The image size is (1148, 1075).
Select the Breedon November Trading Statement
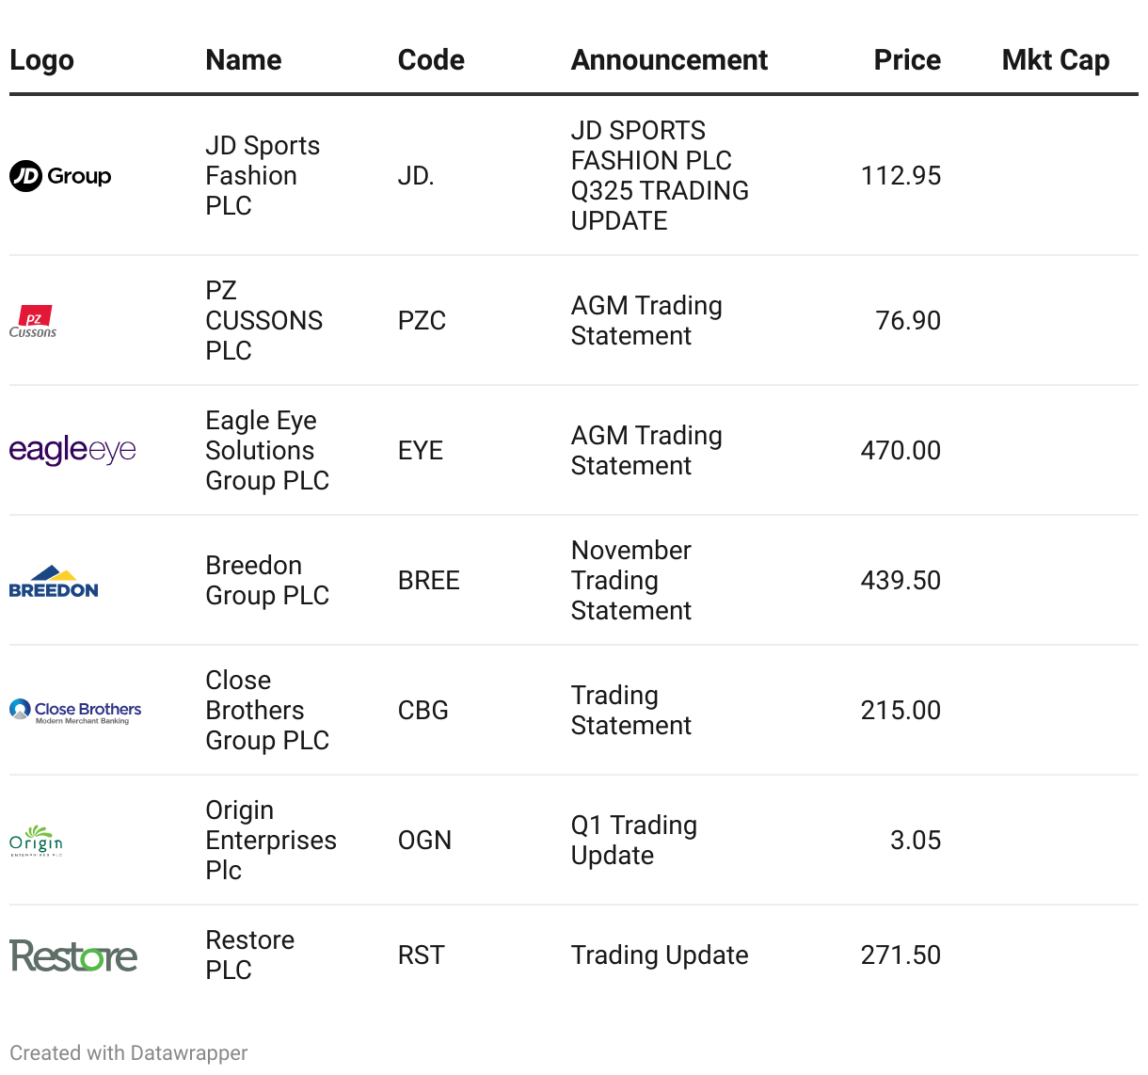[630, 581]
